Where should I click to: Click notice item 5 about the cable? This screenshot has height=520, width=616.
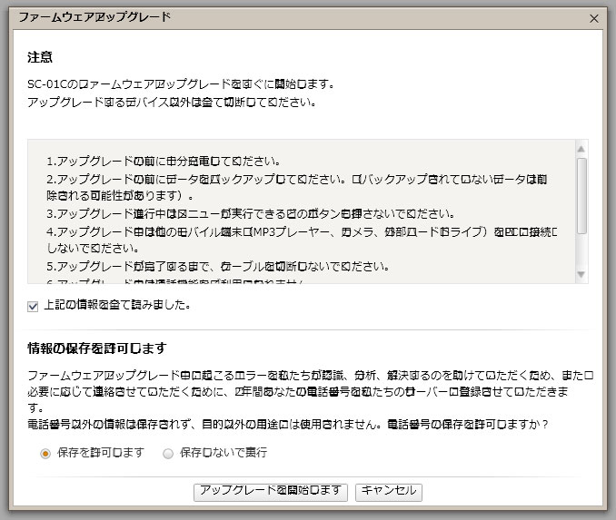pyautogui.click(x=218, y=267)
